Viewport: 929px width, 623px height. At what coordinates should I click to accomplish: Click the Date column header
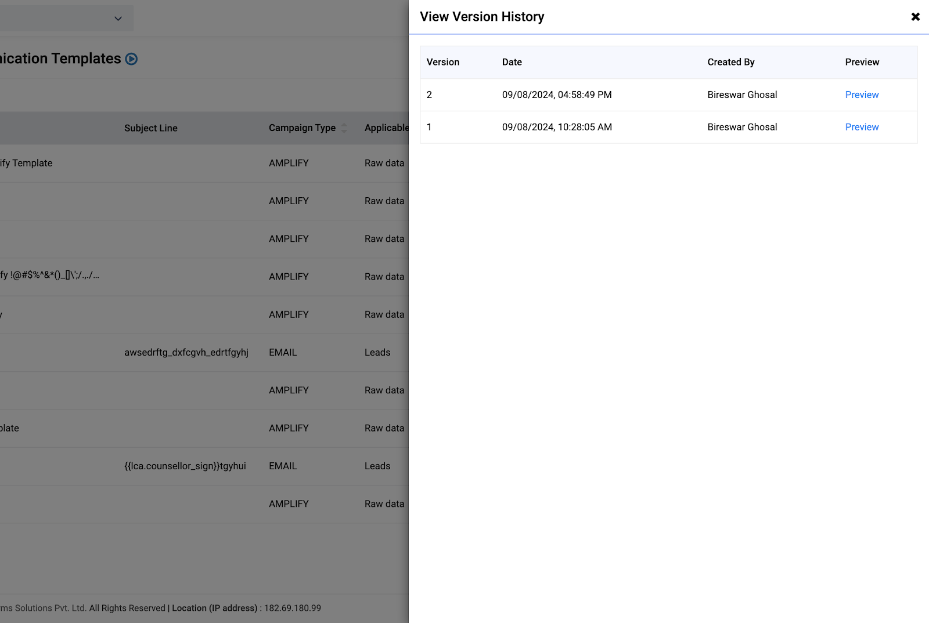[x=512, y=62]
